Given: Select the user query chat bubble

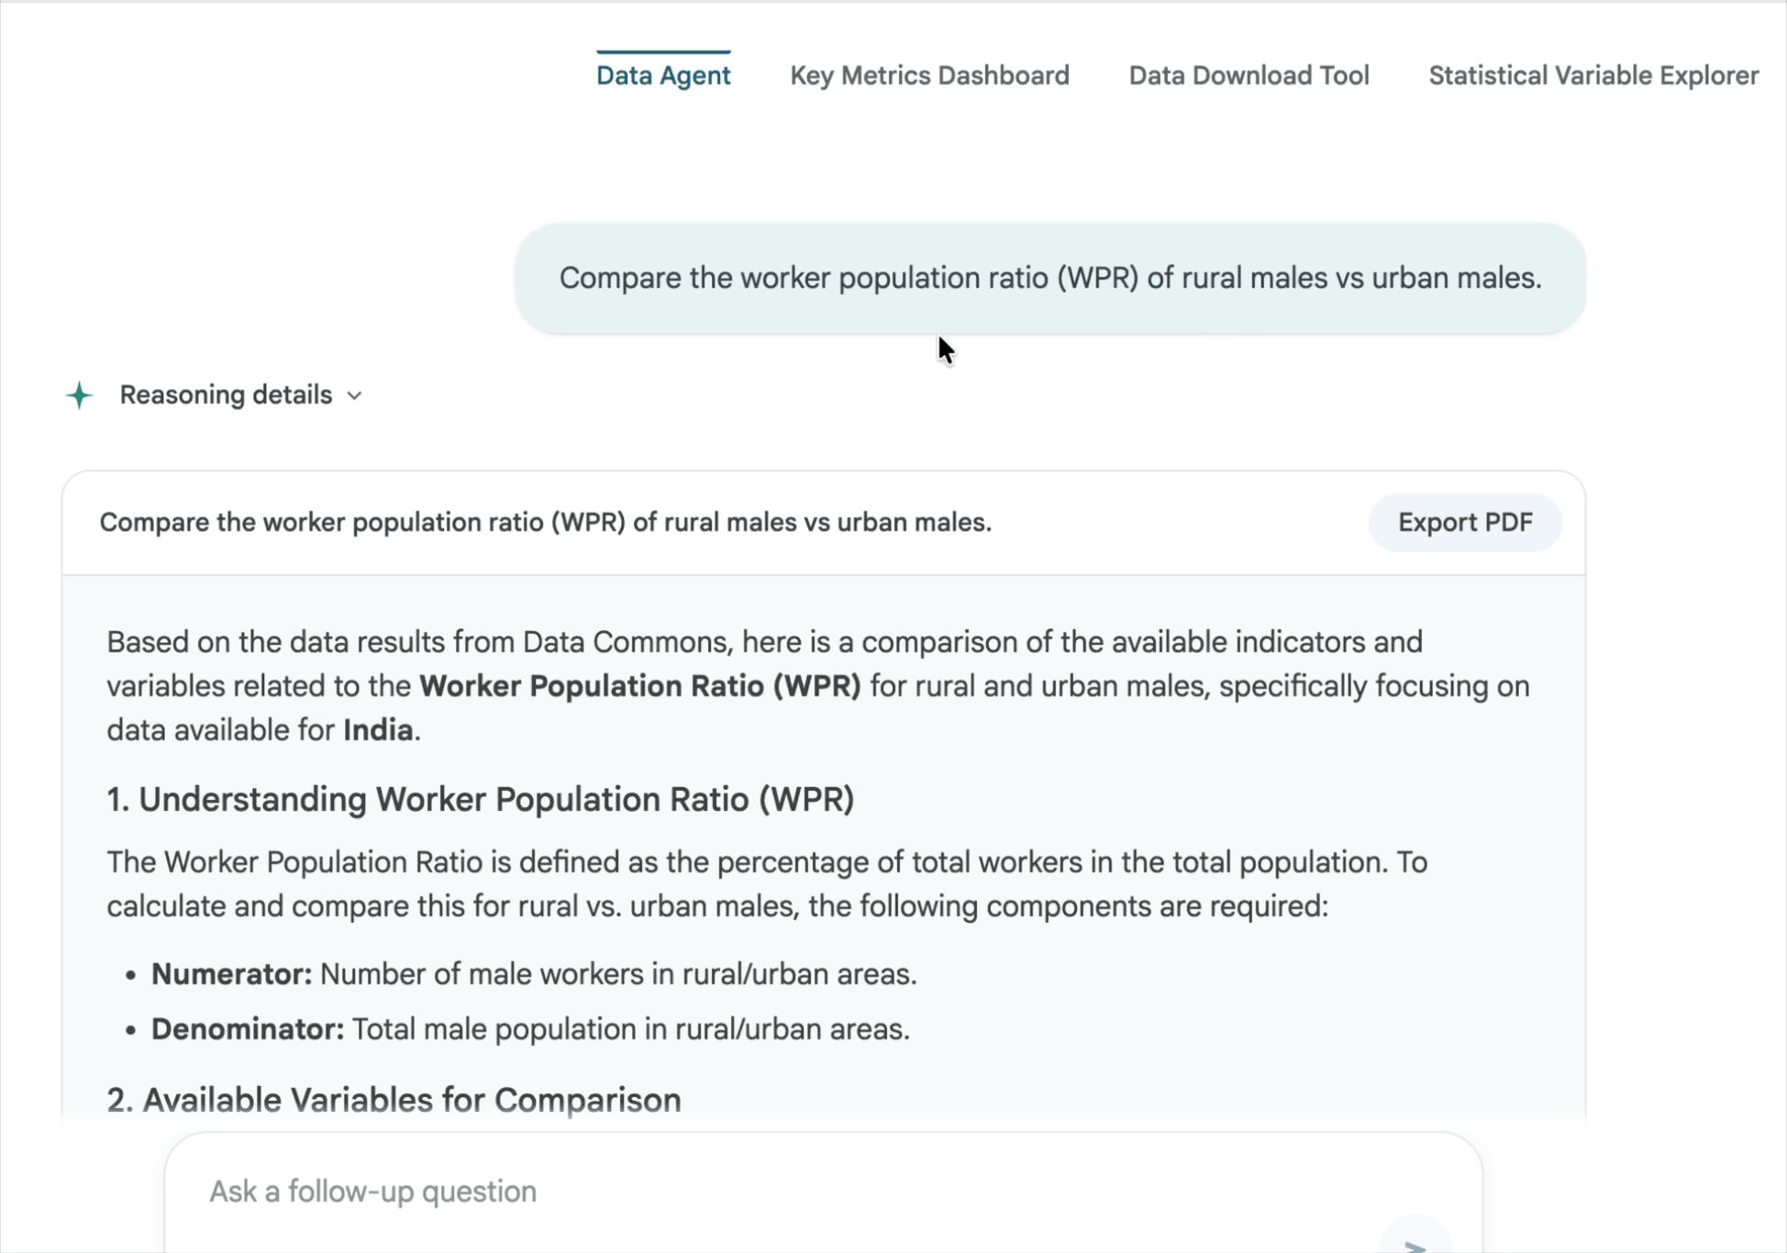Looking at the screenshot, I should coord(1050,278).
